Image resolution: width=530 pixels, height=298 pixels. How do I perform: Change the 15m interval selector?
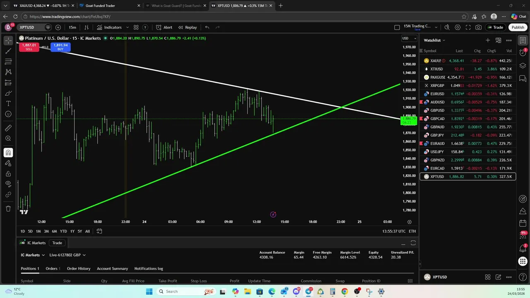pos(72,27)
